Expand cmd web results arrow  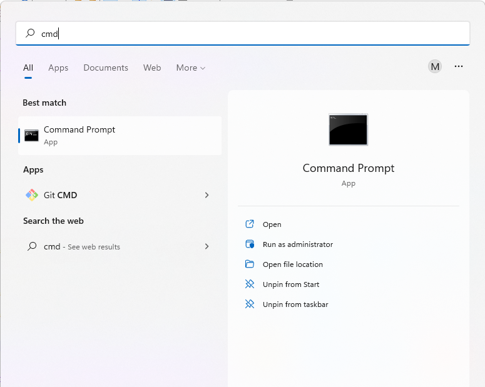(207, 246)
